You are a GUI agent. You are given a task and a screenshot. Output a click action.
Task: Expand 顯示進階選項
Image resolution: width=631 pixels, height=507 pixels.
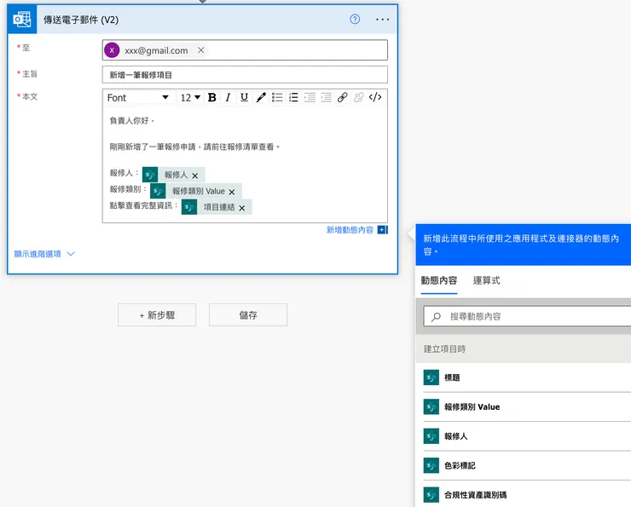[x=44, y=254]
